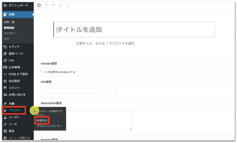Click the undo arrow icon

click(46, 5)
